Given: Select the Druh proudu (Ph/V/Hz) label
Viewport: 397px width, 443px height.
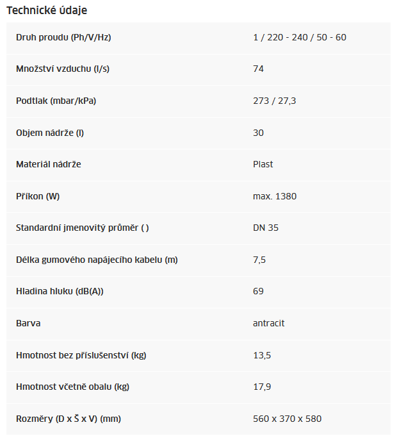Looking at the screenshot, I should click(x=63, y=37).
